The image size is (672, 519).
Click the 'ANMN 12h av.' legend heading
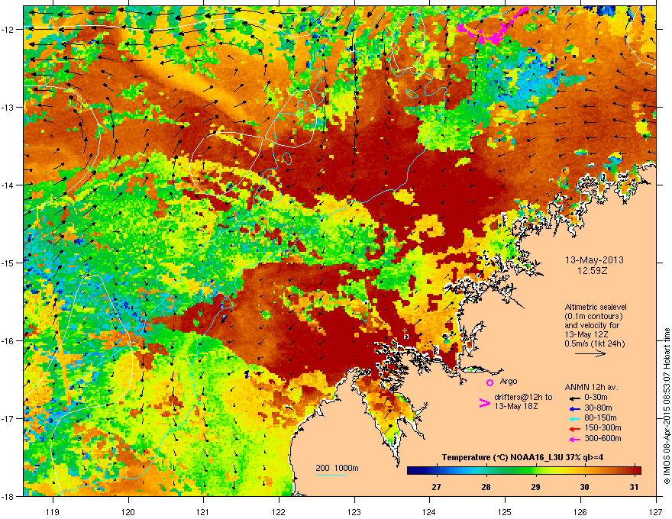click(591, 387)
